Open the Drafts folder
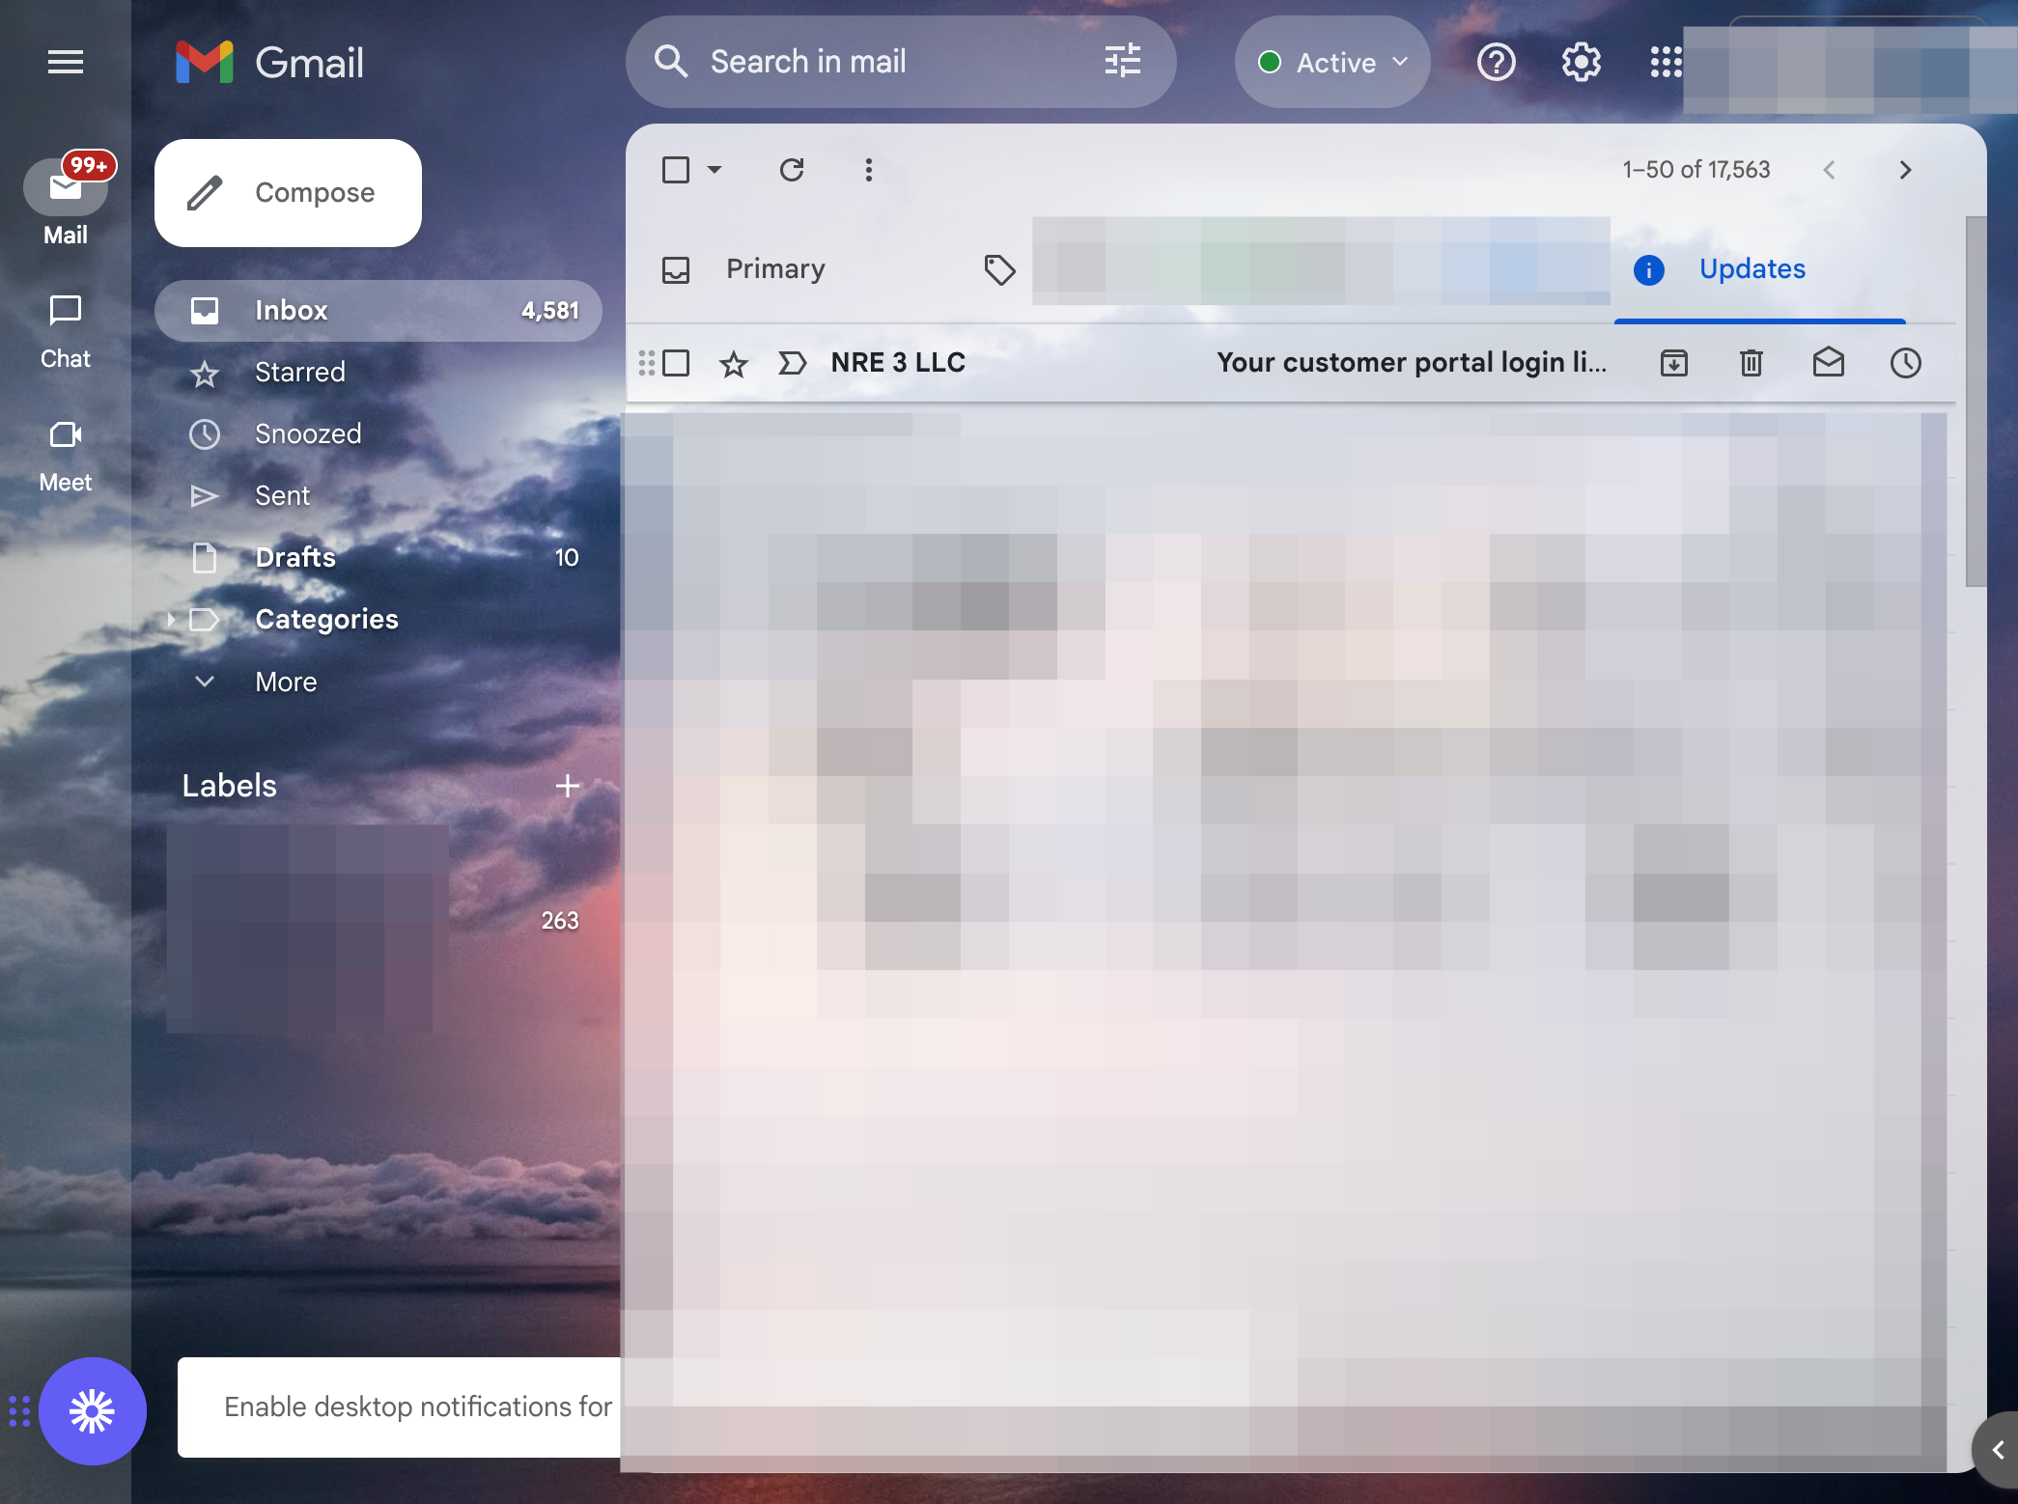The width and height of the screenshot is (2018, 1504). [x=378, y=558]
